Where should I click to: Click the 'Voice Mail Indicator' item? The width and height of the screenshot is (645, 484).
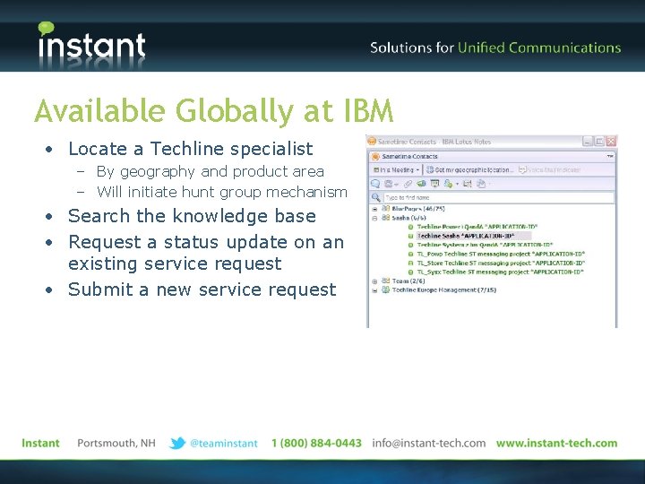(x=549, y=169)
